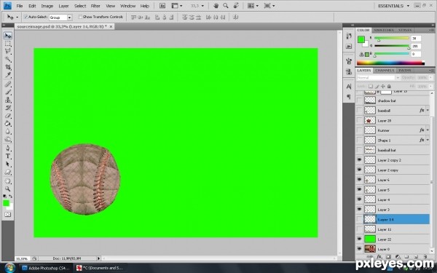
Task: Switch to the Swatches tab
Action: (384, 30)
